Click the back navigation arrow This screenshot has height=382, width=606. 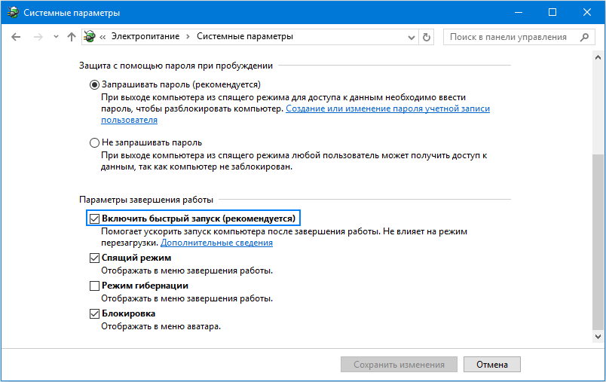[x=17, y=37]
